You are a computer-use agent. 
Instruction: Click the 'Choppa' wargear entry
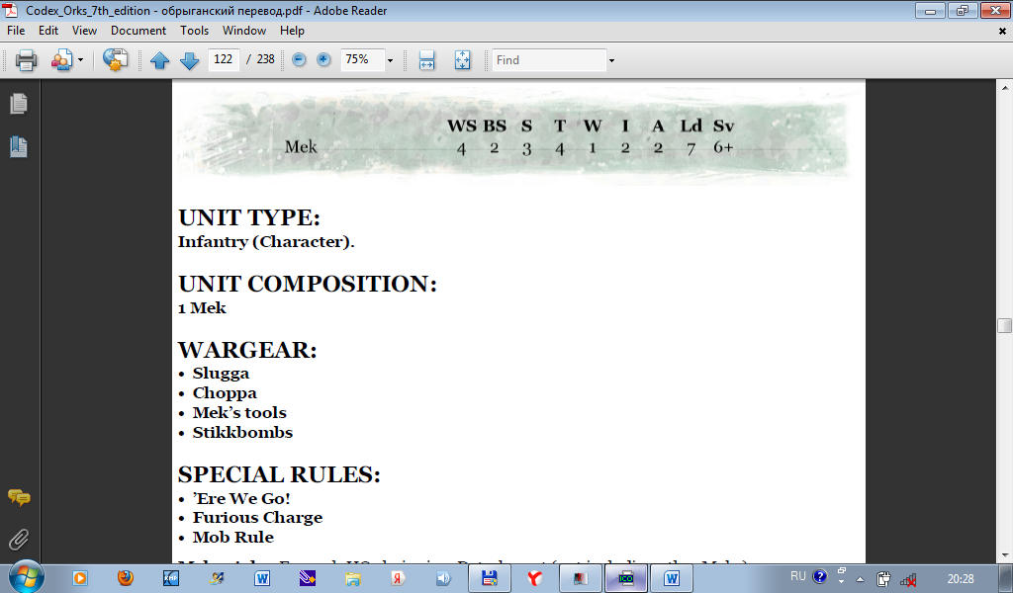coord(225,393)
